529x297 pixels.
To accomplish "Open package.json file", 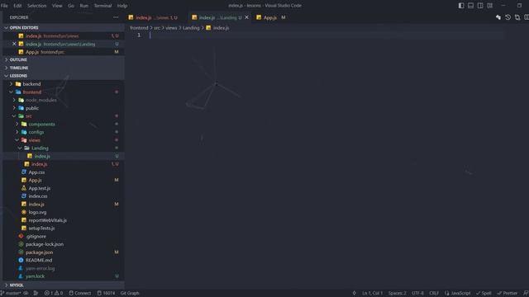I will 64,252.
